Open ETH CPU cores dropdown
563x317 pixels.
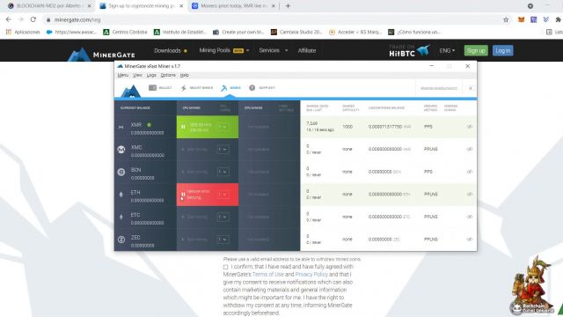223,195
